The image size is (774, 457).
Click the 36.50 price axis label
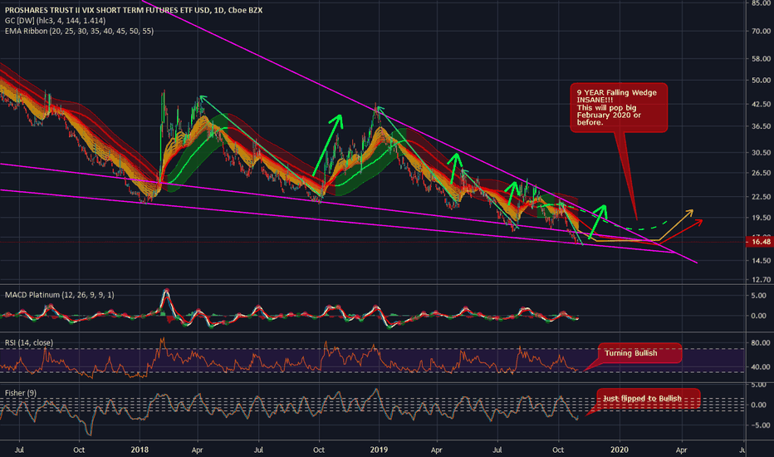click(761, 126)
